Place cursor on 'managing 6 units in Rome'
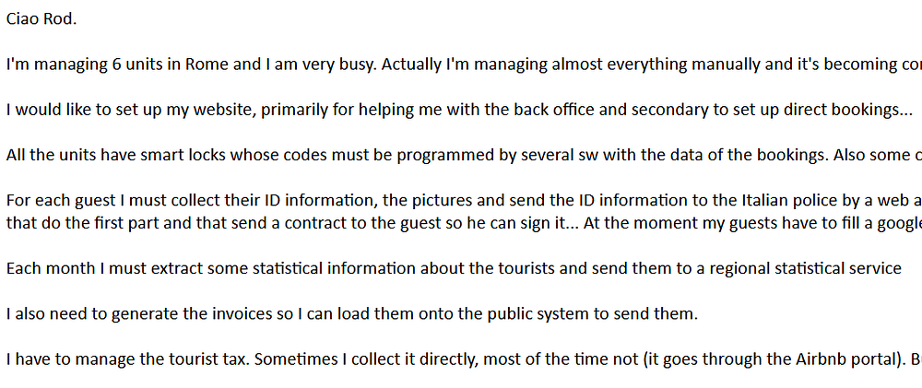922x388 pixels. 131,65
